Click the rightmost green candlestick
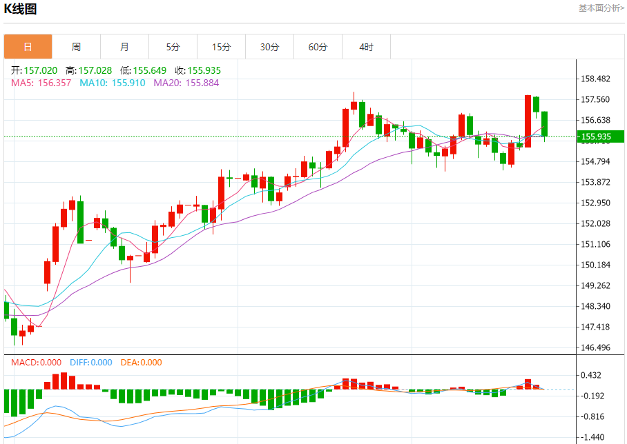Image resolution: width=627 pixels, height=444 pixels. pyautogui.click(x=545, y=124)
